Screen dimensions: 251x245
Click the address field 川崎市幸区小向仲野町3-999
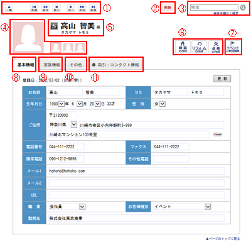click(151, 125)
